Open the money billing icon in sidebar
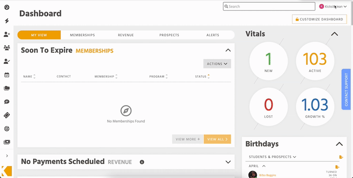The width and height of the screenshot is (353, 178). pos(7,142)
